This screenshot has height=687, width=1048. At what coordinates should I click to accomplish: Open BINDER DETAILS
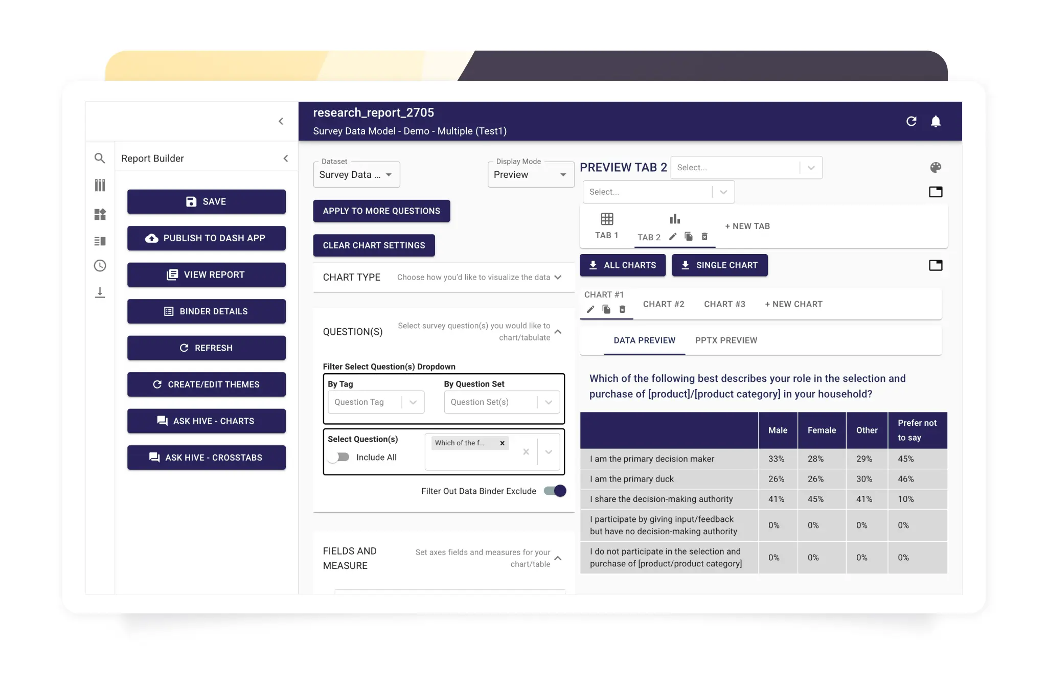[207, 311]
